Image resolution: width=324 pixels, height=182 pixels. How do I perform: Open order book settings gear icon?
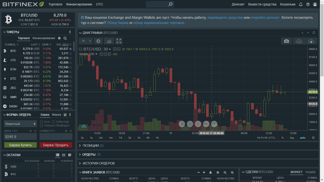tap(218, 172)
